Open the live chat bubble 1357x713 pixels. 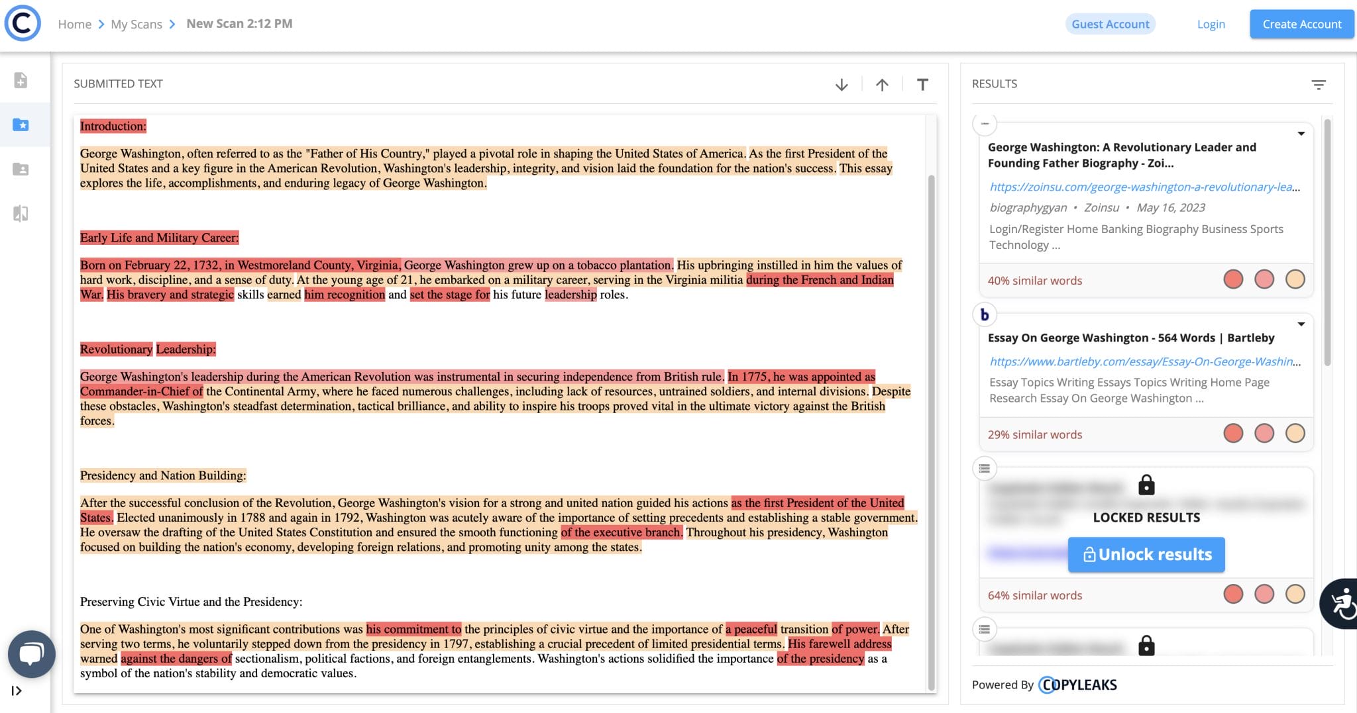pyautogui.click(x=31, y=654)
